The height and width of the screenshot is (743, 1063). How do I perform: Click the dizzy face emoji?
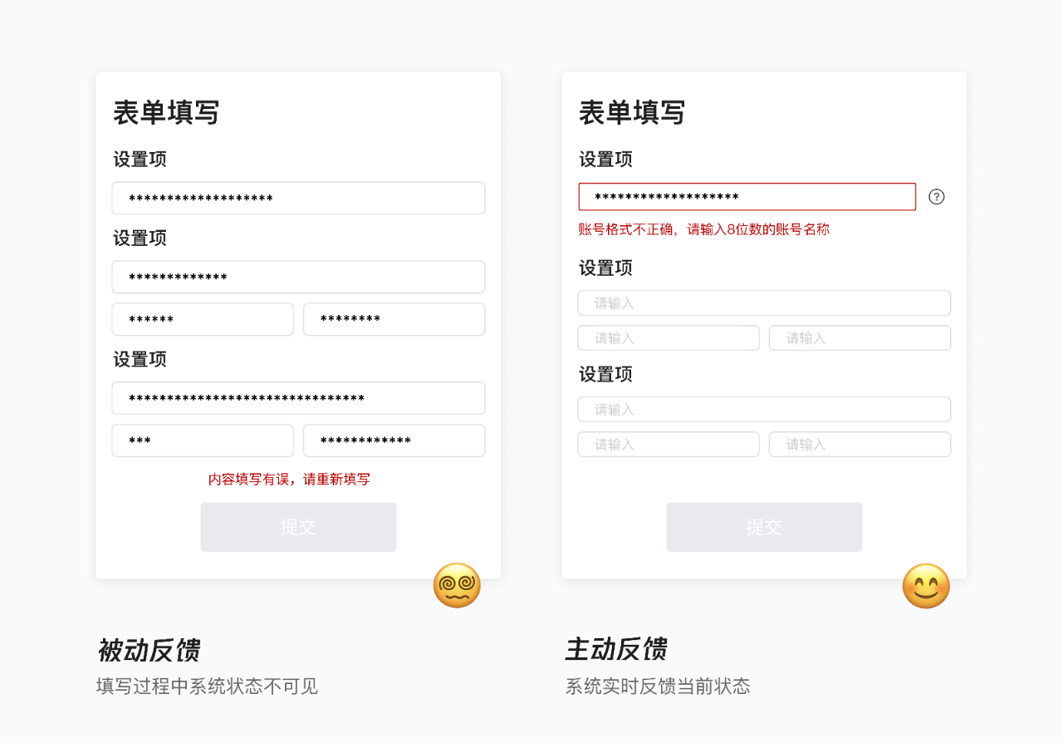coord(457,586)
